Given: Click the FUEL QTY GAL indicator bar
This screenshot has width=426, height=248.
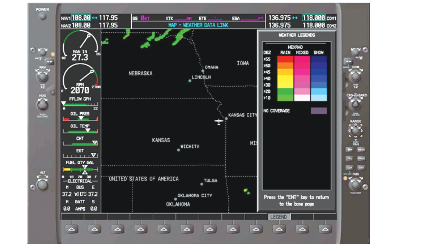Looking at the screenshot, I should (80, 170).
